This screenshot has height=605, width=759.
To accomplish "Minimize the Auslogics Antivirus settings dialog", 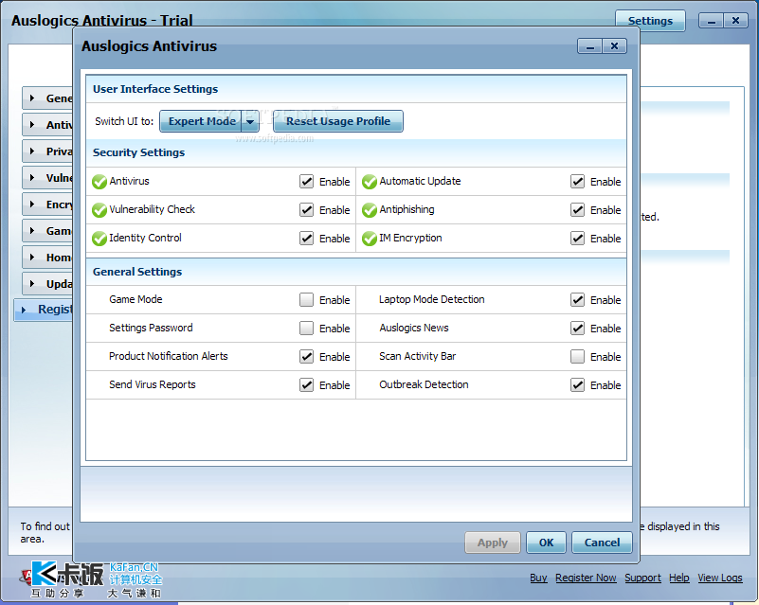I will [590, 46].
